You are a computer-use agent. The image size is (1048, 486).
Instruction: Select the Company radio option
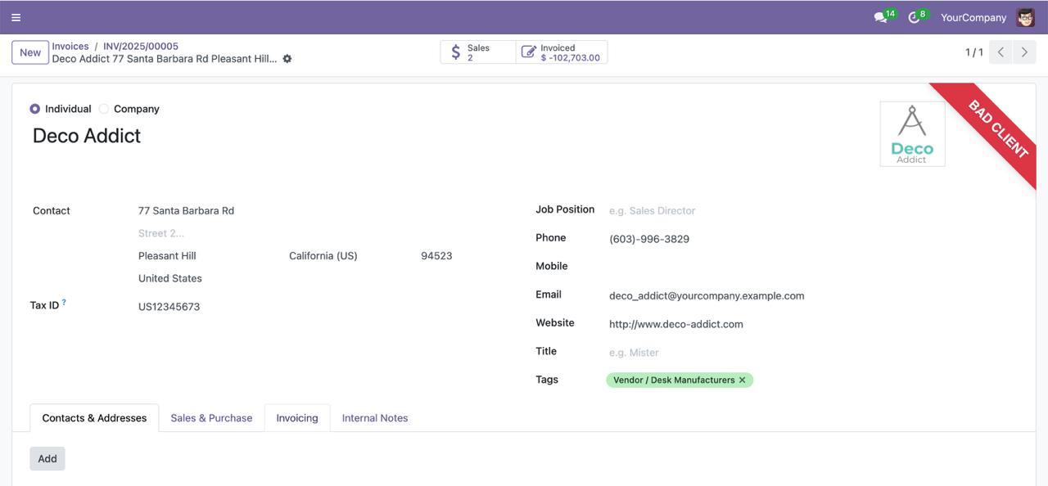(x=104, y=109)
